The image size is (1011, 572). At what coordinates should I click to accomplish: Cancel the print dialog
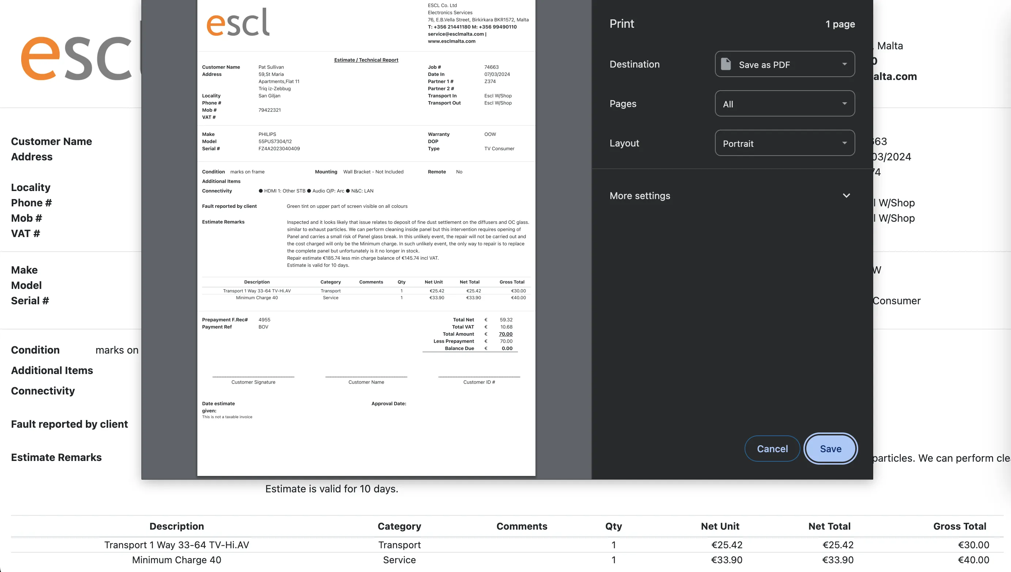tap(772, 449)
